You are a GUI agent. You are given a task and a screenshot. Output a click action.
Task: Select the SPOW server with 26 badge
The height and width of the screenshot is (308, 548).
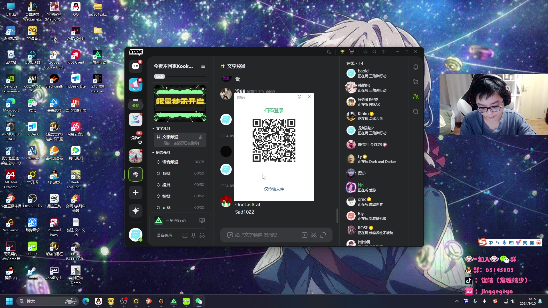[x=136, y=138]
